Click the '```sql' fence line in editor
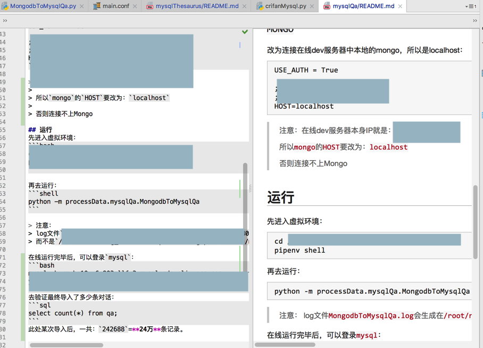This screenshot has height=348, width=483. 39,305
